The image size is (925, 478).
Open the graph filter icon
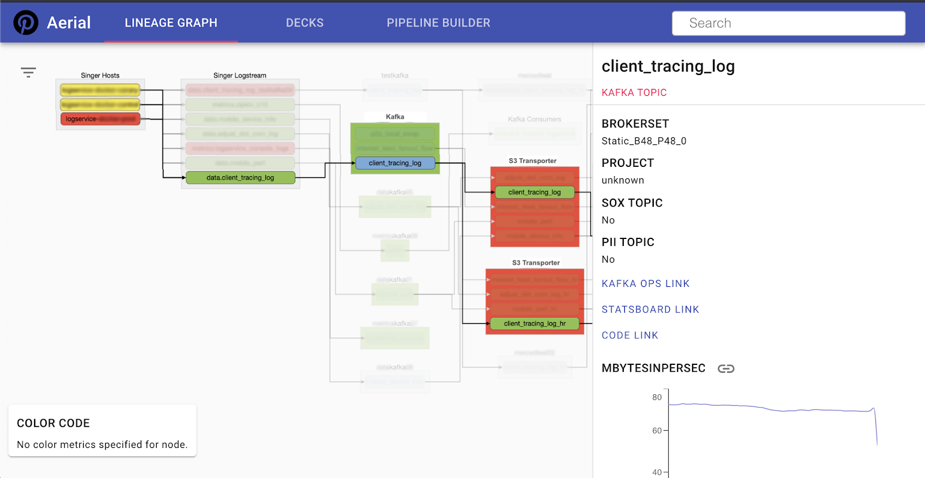tap(28, 72)
